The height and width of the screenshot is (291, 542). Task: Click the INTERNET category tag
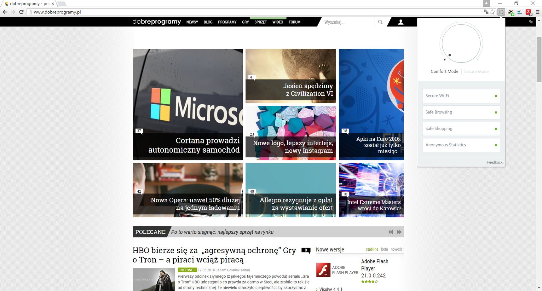[x=187, y=270]
